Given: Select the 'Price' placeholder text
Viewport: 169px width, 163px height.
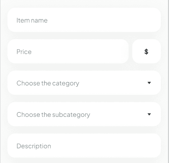Looking at the screenshot, I should [24, 52].
